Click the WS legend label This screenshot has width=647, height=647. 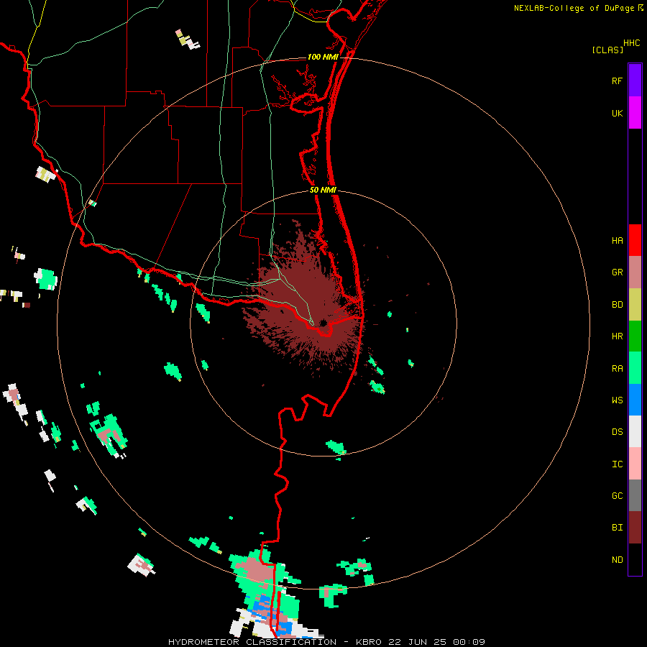click(617, 400)
